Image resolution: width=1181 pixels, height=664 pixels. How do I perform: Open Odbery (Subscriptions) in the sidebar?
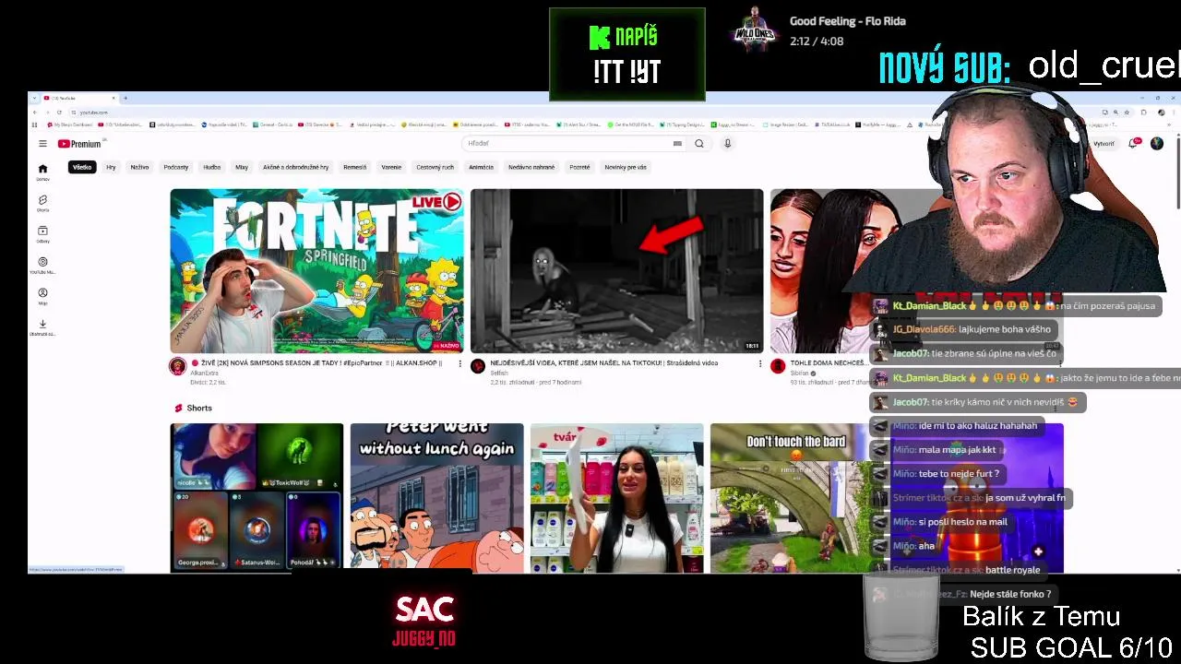point(42,234)
